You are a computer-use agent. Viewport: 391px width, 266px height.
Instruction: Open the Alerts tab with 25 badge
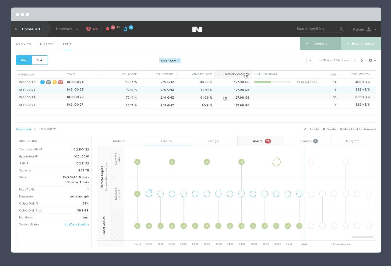[260, 141]
